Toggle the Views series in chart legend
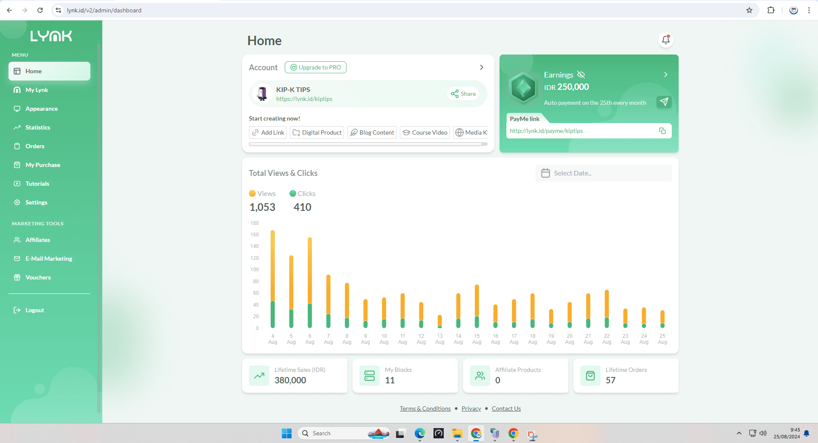 pos(262,193)
